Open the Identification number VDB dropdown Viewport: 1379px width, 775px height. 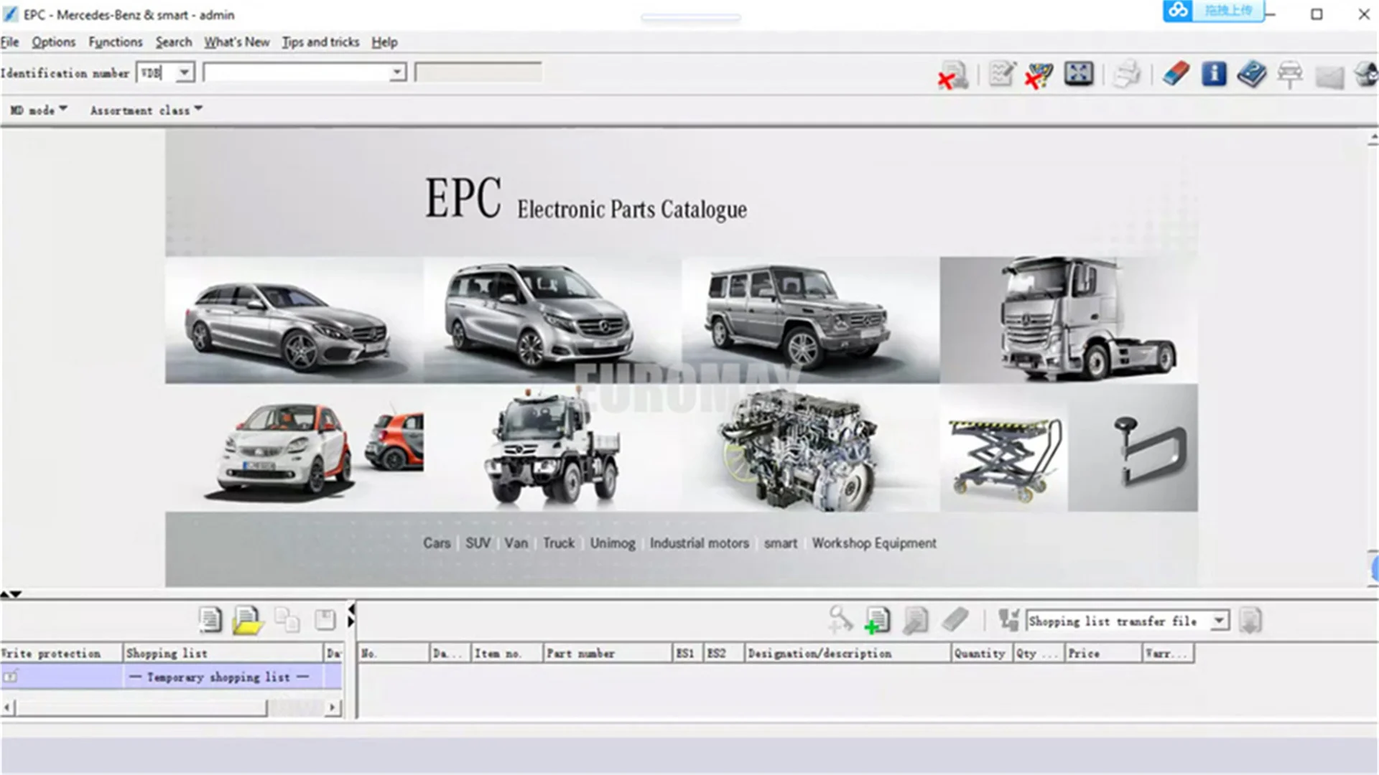(185, 72)
